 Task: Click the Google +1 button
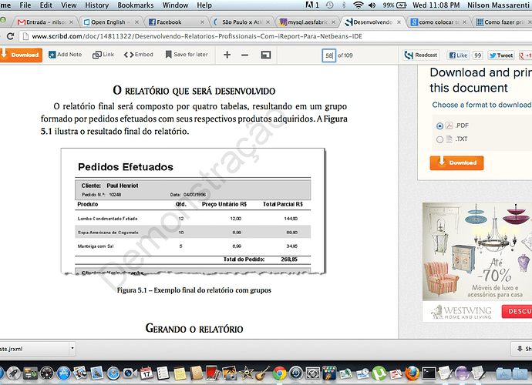pos(525,55)
